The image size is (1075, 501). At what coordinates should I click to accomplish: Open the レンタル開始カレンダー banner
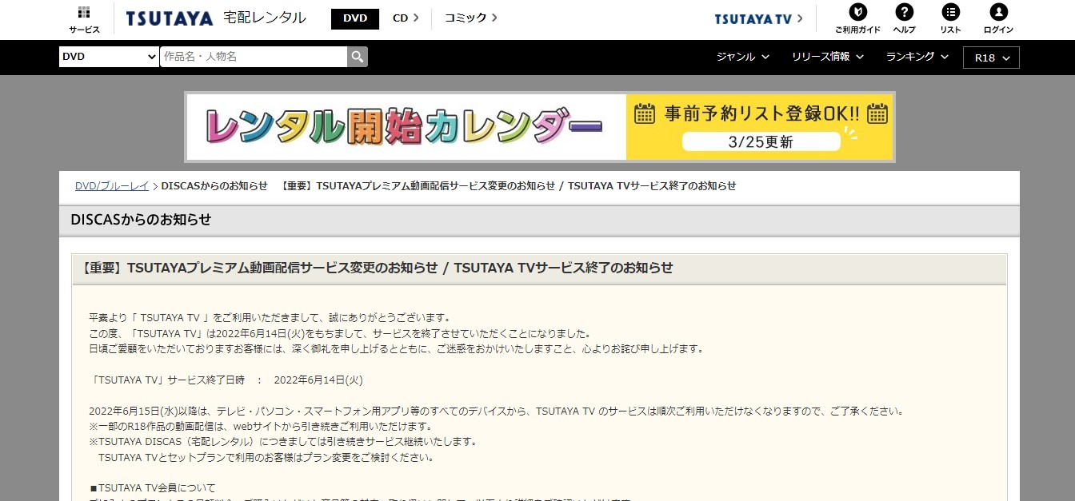click(540, 127)
